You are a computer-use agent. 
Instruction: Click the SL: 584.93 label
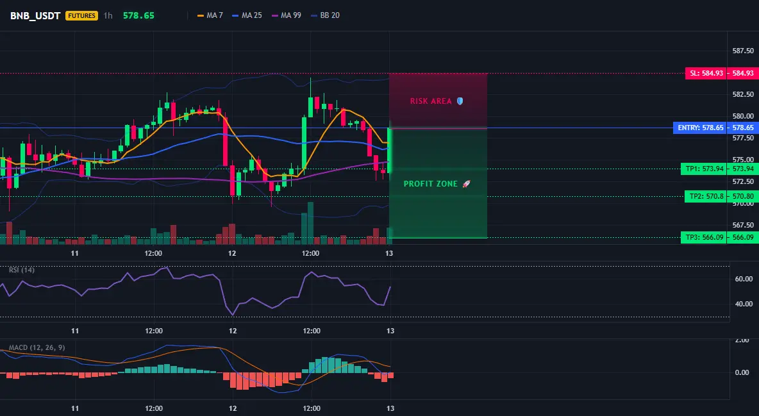(x=706, y=73)
